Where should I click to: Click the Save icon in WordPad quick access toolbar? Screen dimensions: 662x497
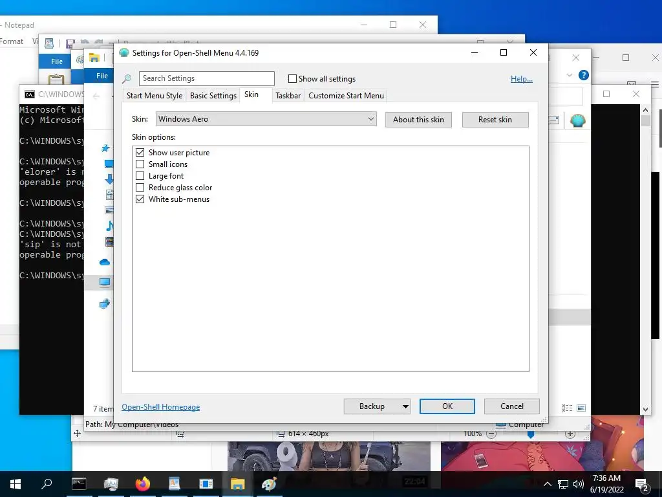(x=70, y=43)
